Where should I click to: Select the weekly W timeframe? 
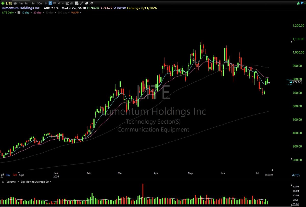[x=54, y=3]
